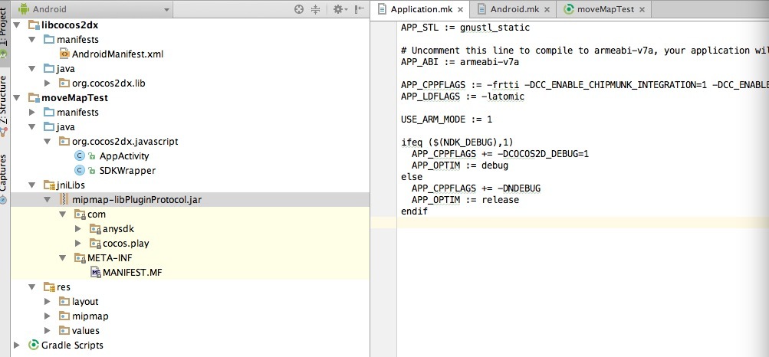Expand moveMapTest manifests folder
Viewport: 769px width, 357px height.
click(x=32, y=112)
